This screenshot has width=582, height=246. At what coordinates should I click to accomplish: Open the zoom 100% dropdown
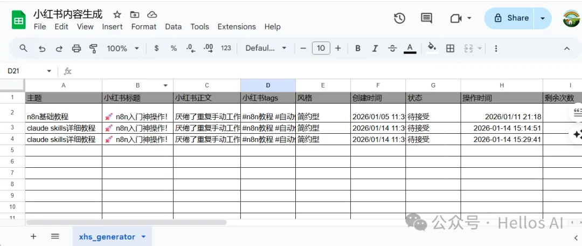tap(123, 49)
